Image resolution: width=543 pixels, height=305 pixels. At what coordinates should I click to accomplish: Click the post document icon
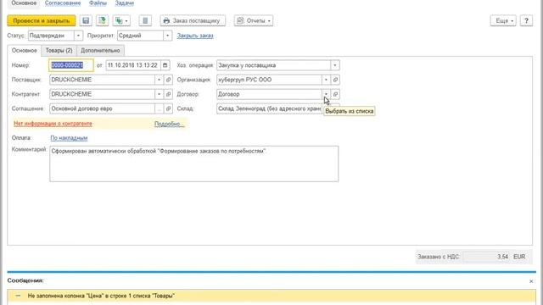(x=102, y=20)
